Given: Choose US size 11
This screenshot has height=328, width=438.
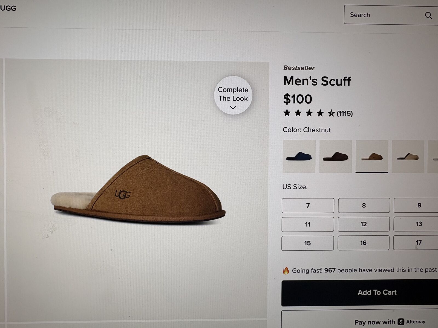Looking at the screenshot, I should (308, 224).
